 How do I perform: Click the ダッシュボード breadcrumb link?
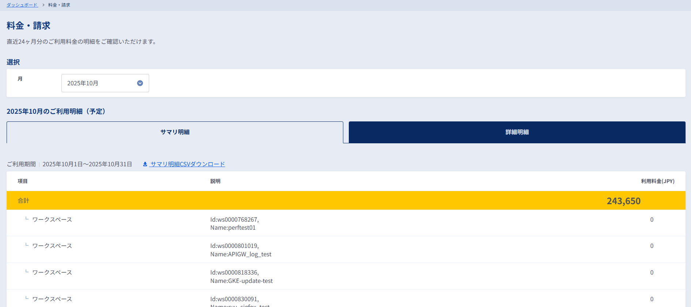(x=22, y=5)
